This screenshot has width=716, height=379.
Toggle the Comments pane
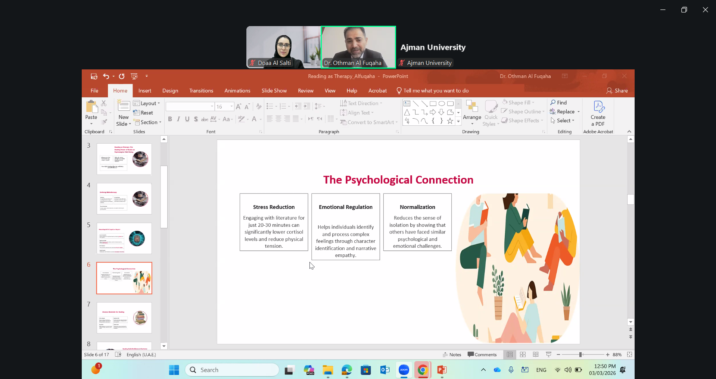[x=482, y=354]
